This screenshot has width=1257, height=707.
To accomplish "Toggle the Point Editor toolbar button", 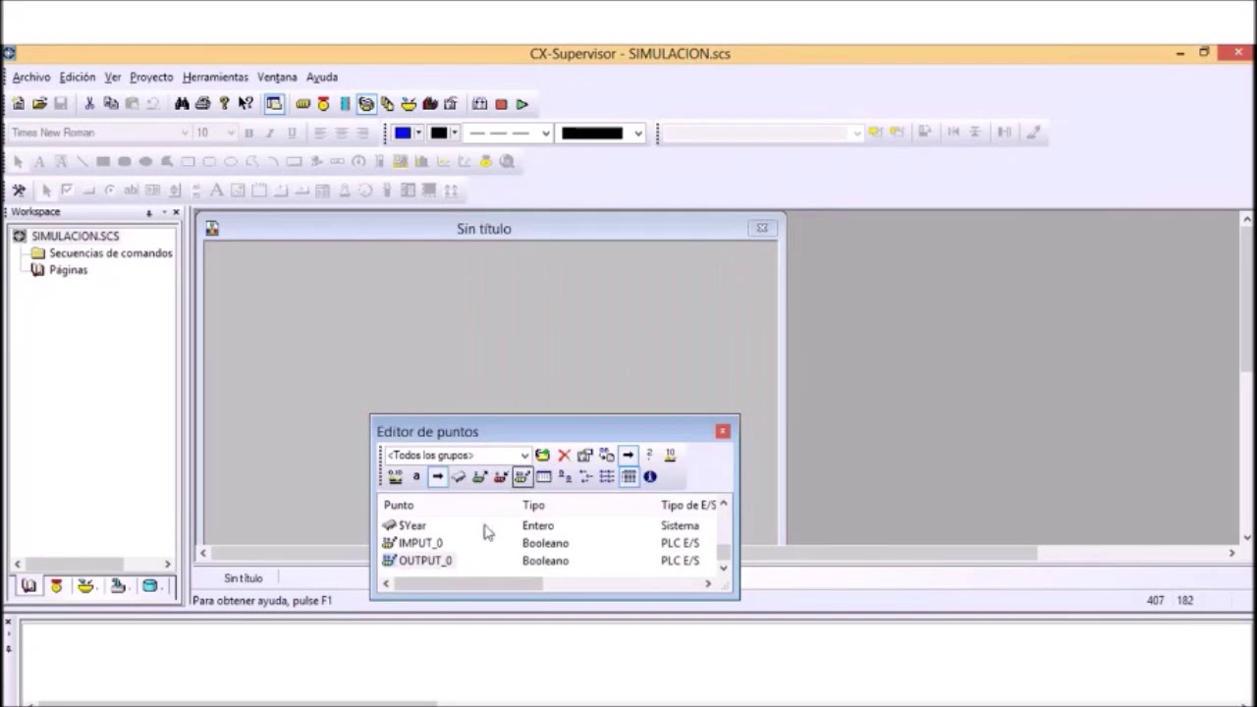I will click(x=366, y=104).
